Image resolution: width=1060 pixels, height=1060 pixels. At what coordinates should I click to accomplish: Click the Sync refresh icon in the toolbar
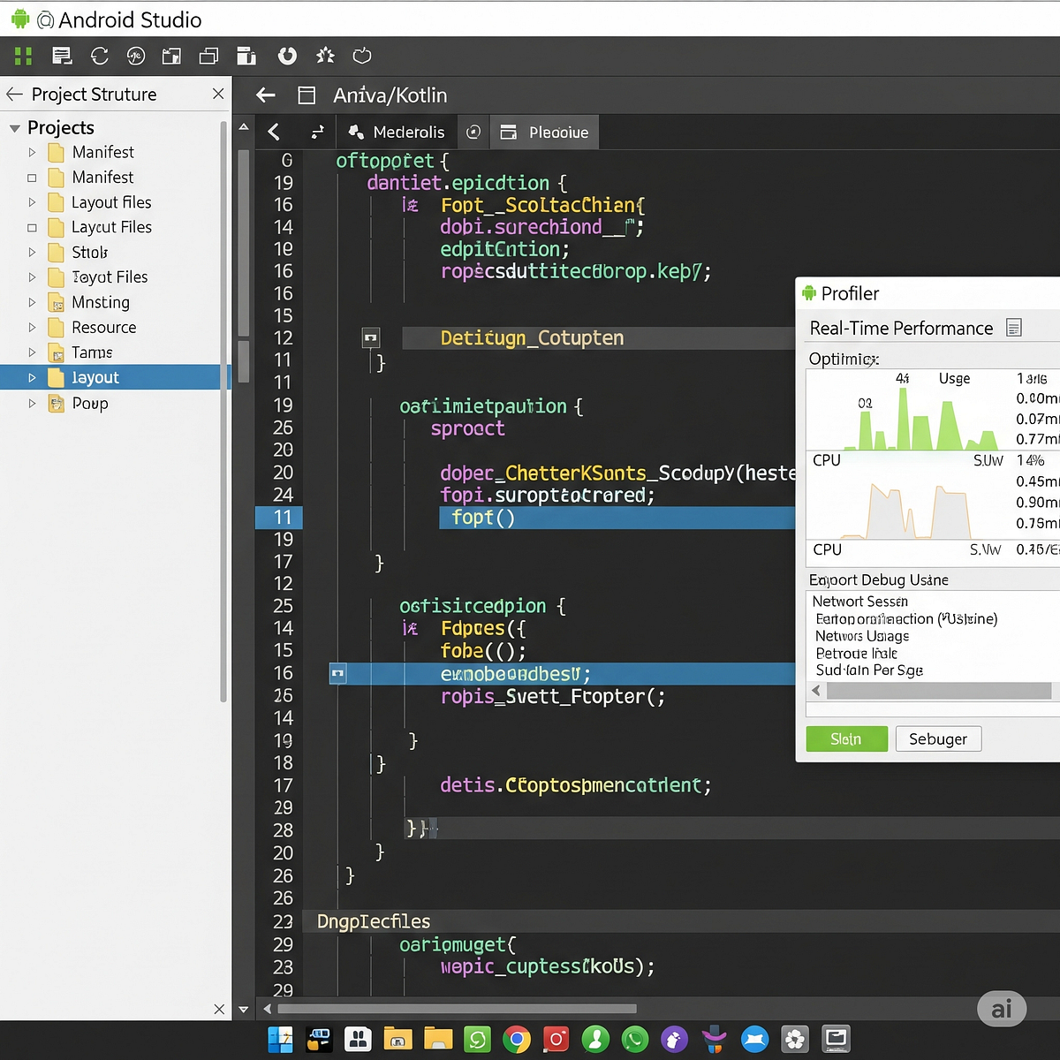pyautogui.click(x=100, y=56)
